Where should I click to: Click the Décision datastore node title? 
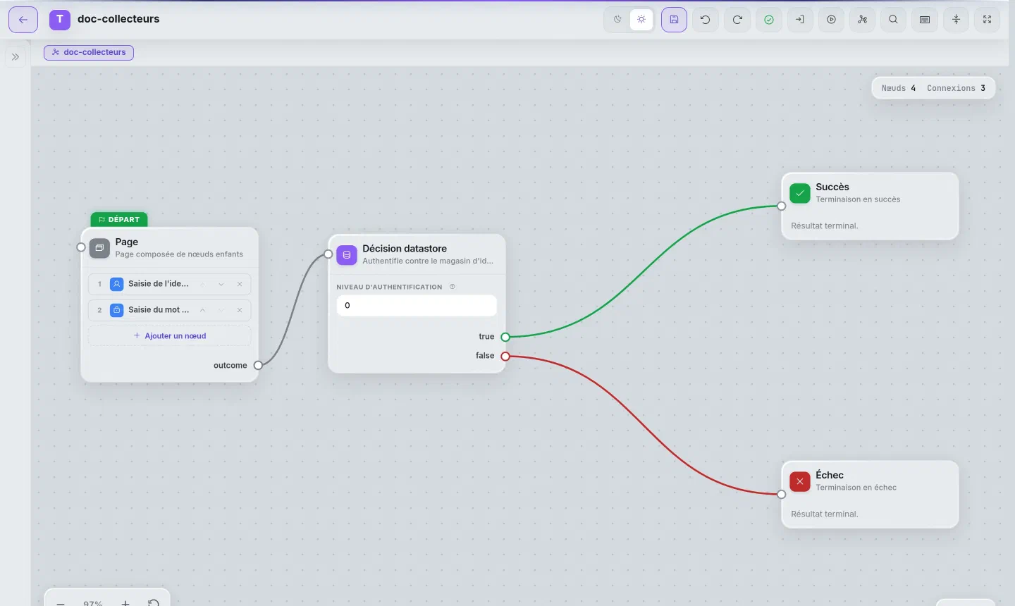point(405,249)
